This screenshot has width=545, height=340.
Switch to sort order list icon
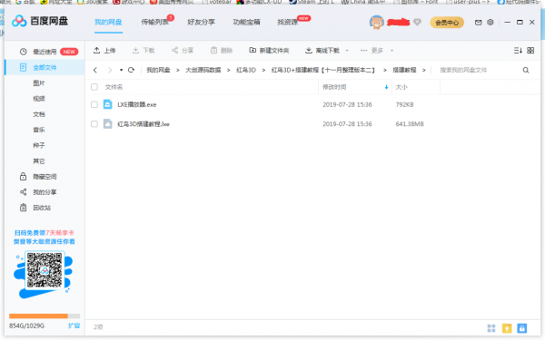(x=518, y=51)
